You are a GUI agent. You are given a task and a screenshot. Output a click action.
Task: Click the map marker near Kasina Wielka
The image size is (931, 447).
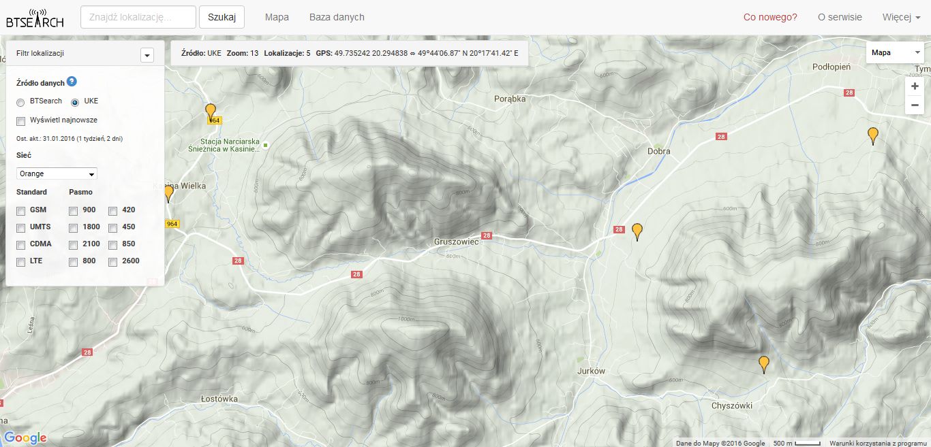click(x=168, y=193)
